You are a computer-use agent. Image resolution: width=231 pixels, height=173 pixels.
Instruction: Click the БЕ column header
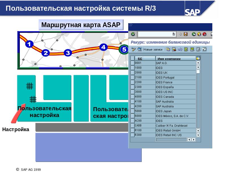145,59
